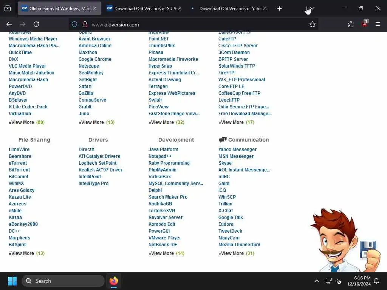
Task: Click View More (31) under Communication
Action: [x=236, y=253]
